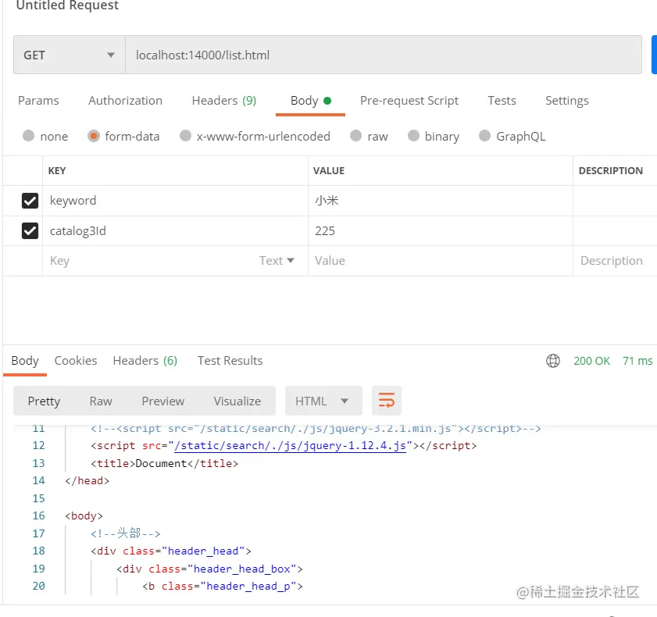This screenshot has height=617, width=657.
Task: Click the empty Description input field
Action: coord(615,261)
